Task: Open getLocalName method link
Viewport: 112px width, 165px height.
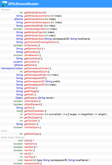Action: click(x=32, y=58)
